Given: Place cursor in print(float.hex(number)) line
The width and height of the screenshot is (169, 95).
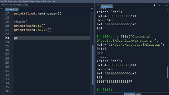Looking at the screenshot, I should click(37, 13).
